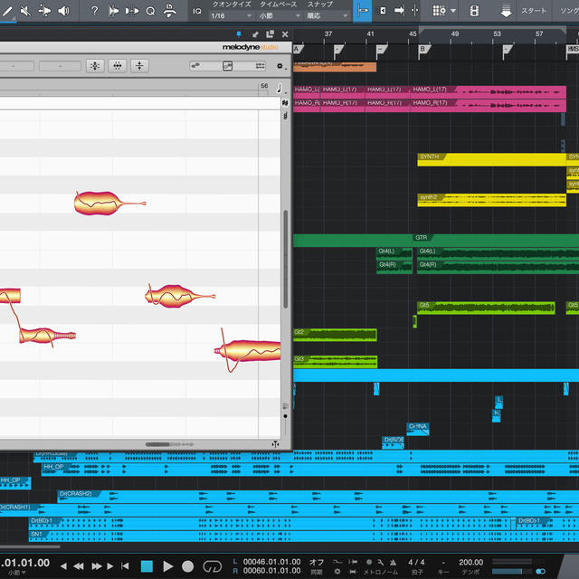Select the Listen speaker tool
The width and height of the screenshot is (579, 579).
click(62, 11)
